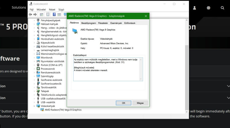Collapse the Videokártyák node arrow
The height and width of the screenshot is (128, 230).
(34, 106)
